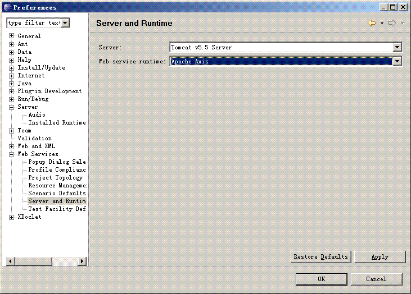
Task: Expand the Java tree node
Action: point(11,84)
